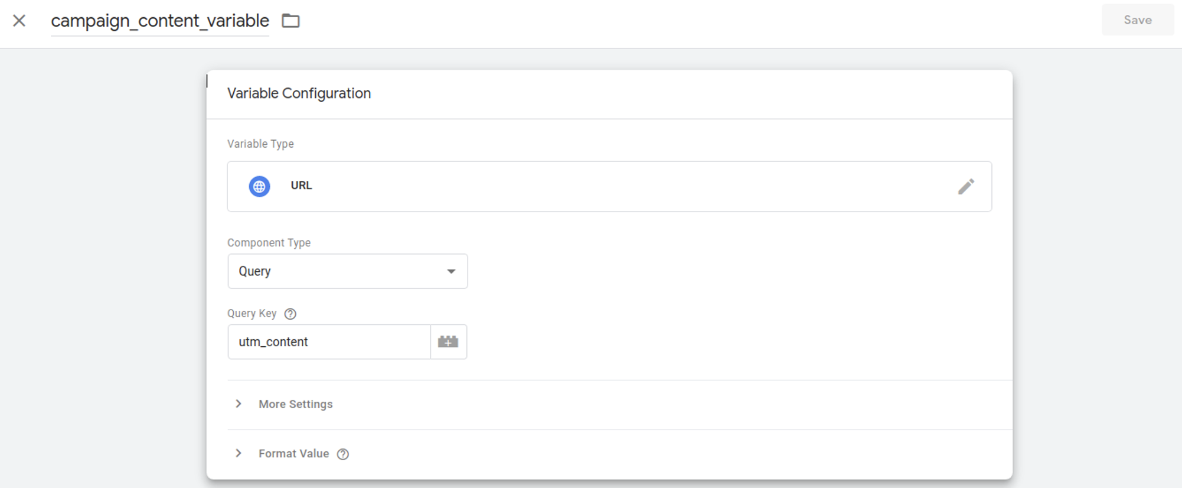Insert variable using the brick plus icon

point(448,341)
